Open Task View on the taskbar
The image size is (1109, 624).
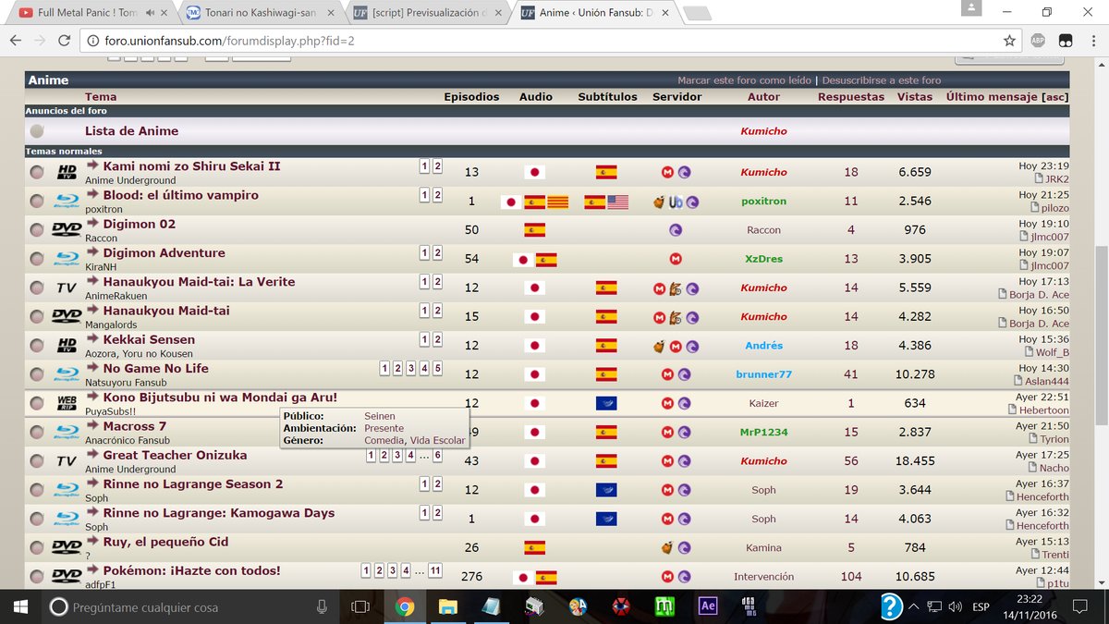coord(360,606)
